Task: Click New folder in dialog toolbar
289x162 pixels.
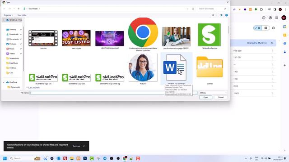Action: (22, 15)
